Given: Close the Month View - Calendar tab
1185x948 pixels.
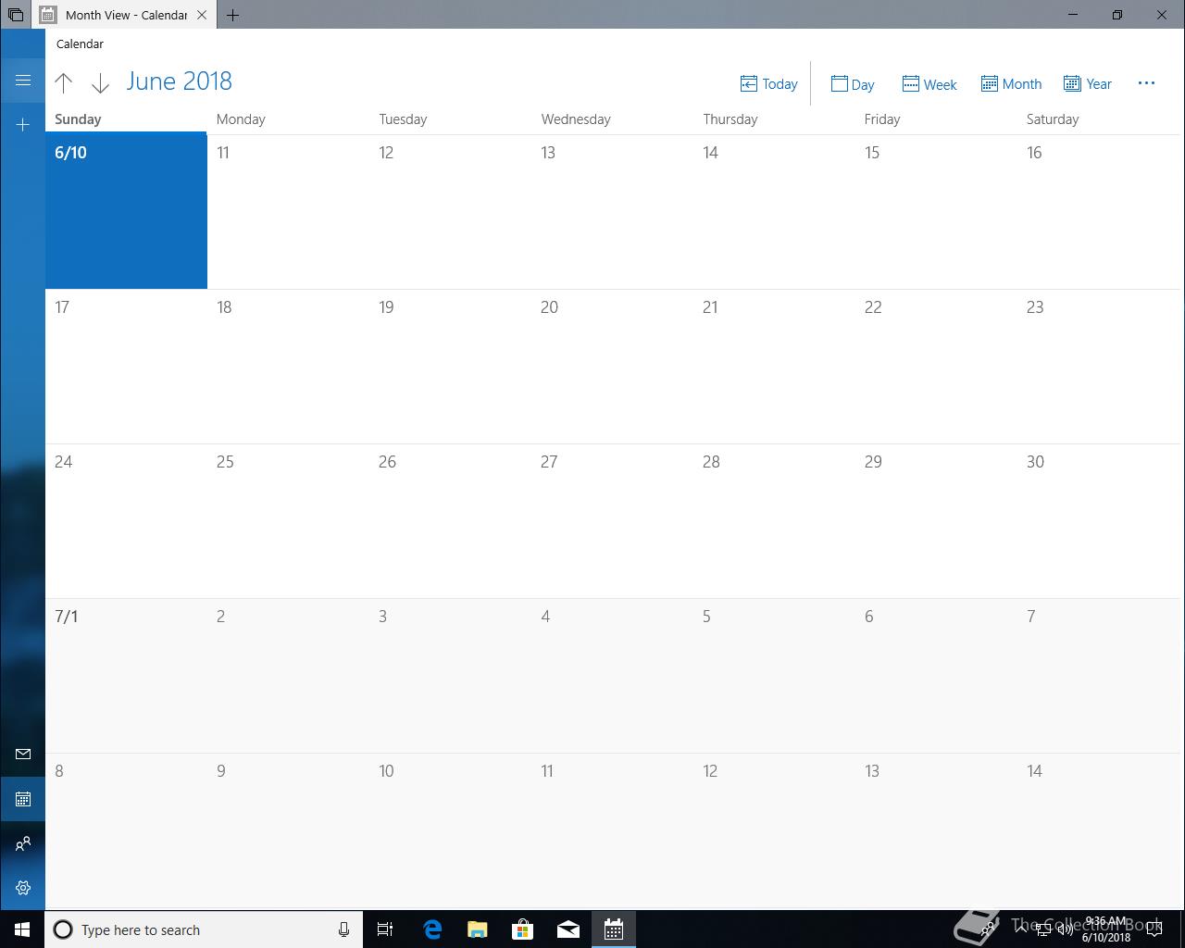Looking at the screenshot, I should (x=202, y=15).
